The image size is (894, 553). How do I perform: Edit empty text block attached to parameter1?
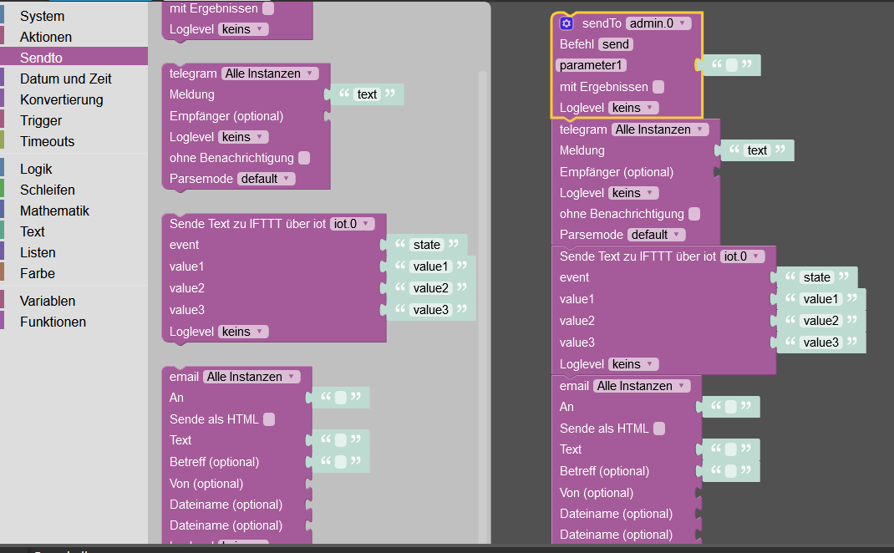(x=732, y=65)
